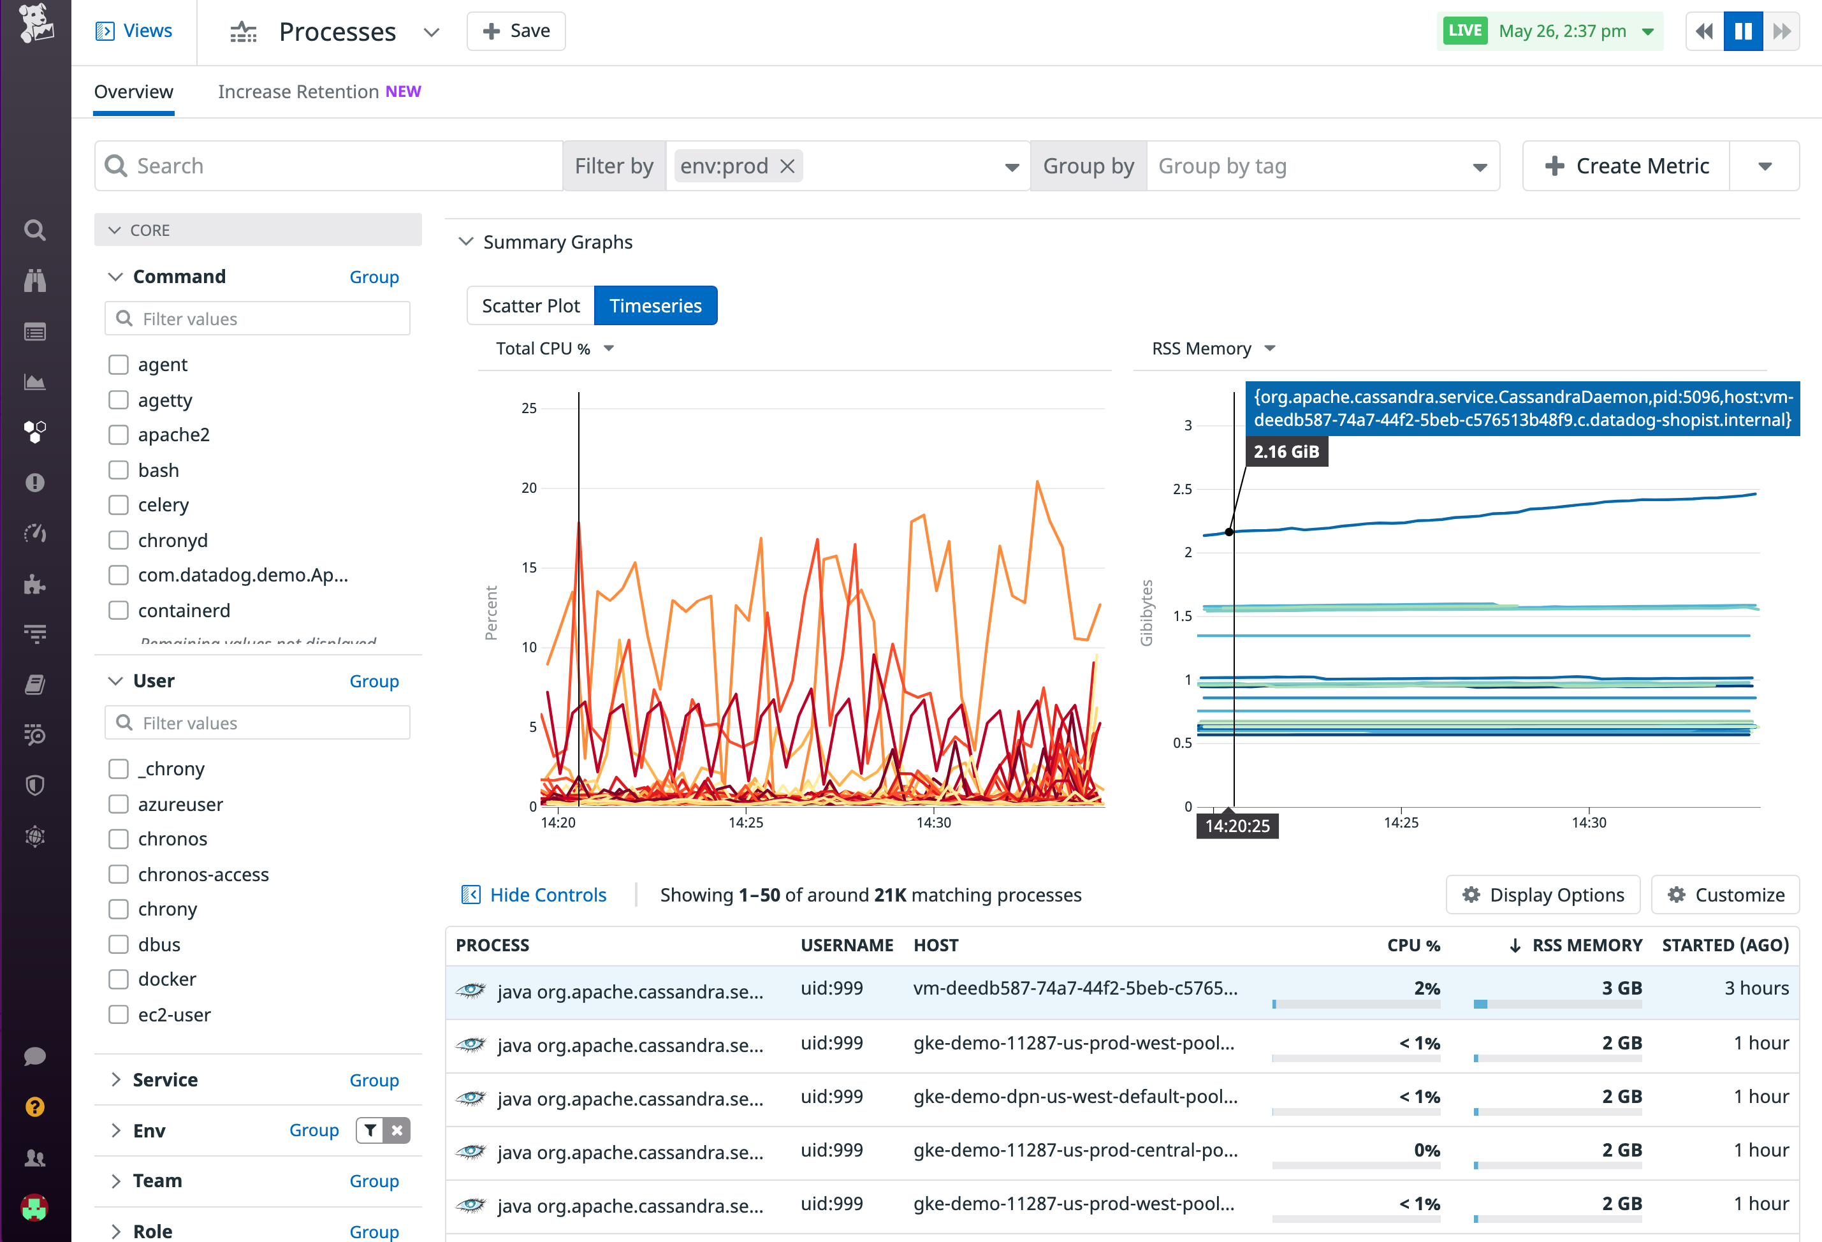The image size is (1822, 1242).
Task: Enable the docker user checkbox
Action: point(119,979)
